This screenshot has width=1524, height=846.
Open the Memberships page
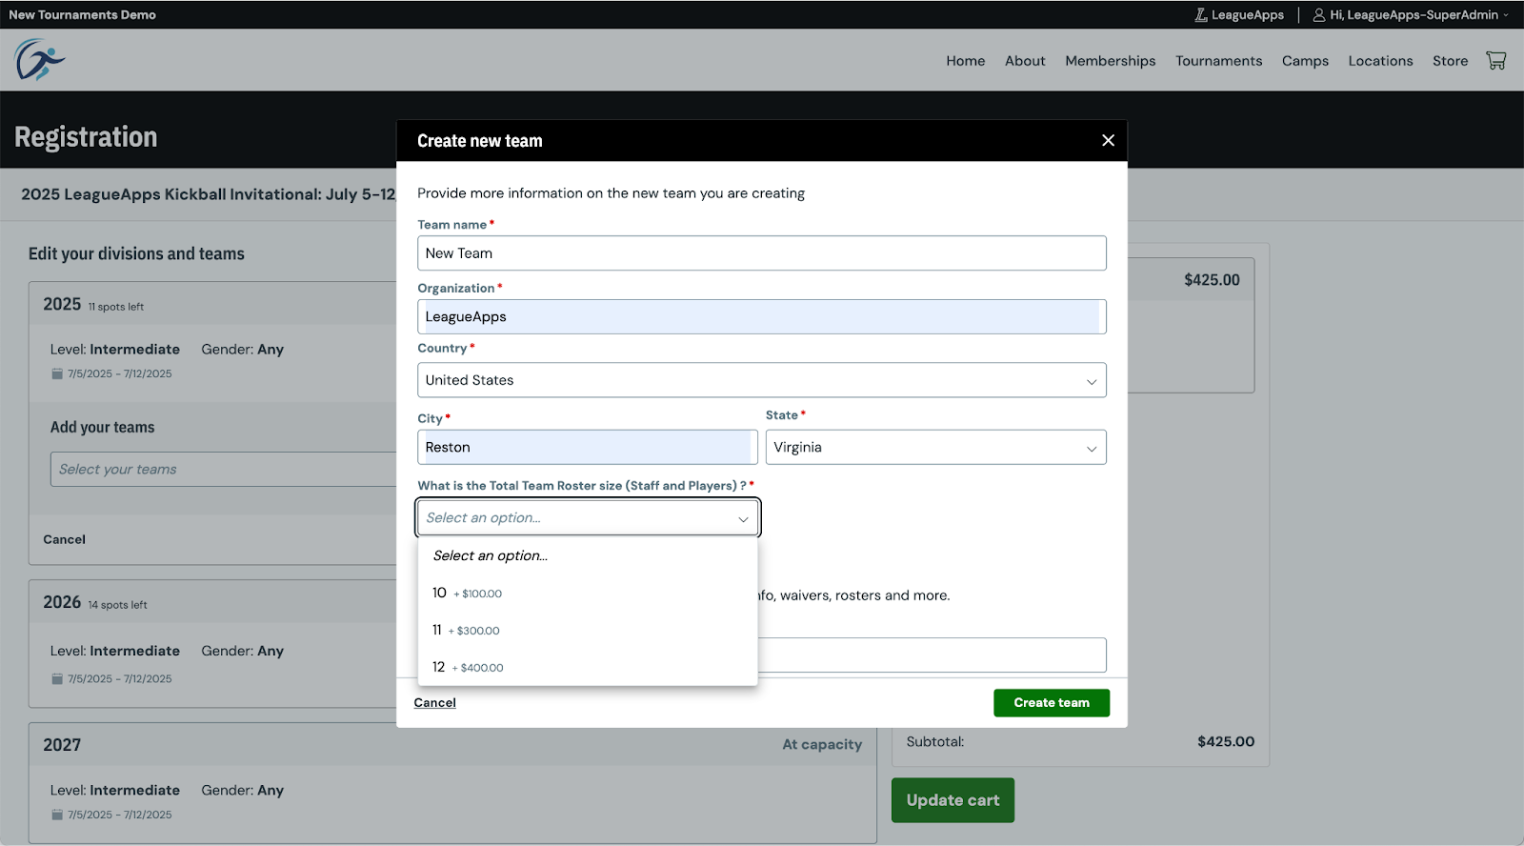(x=1110, y=61)
